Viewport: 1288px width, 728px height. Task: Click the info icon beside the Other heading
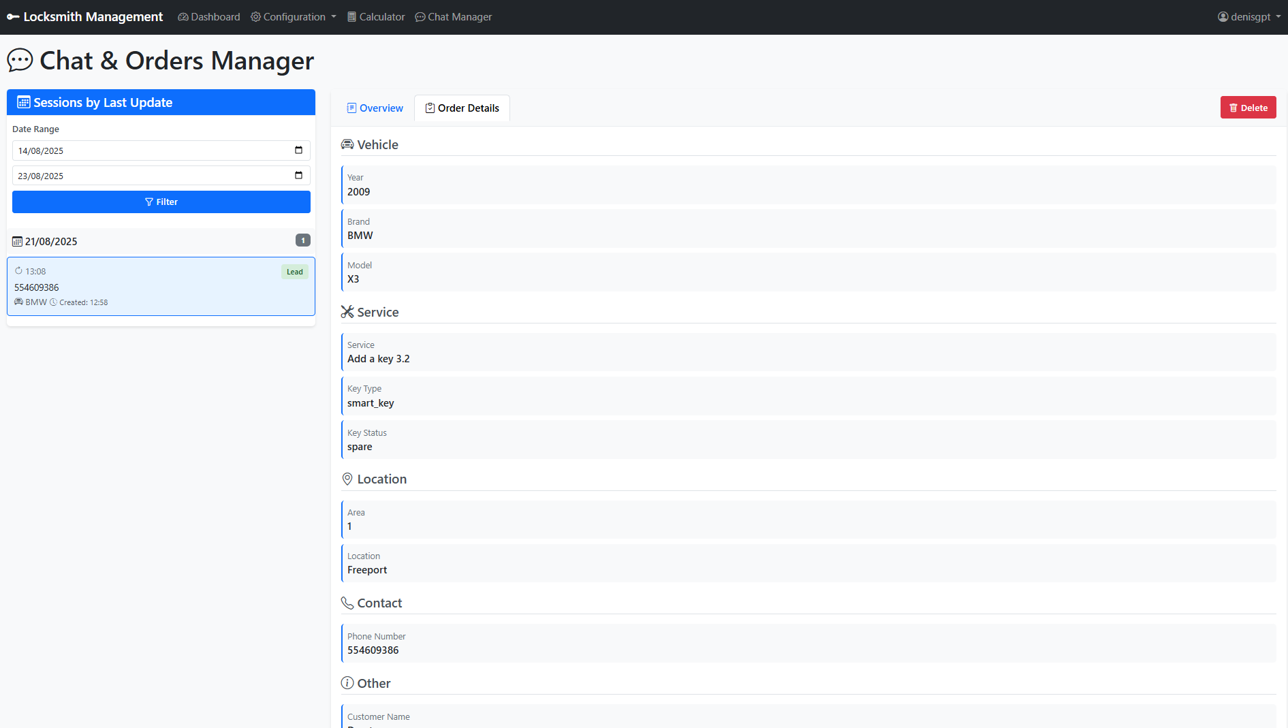click(347, 683)
